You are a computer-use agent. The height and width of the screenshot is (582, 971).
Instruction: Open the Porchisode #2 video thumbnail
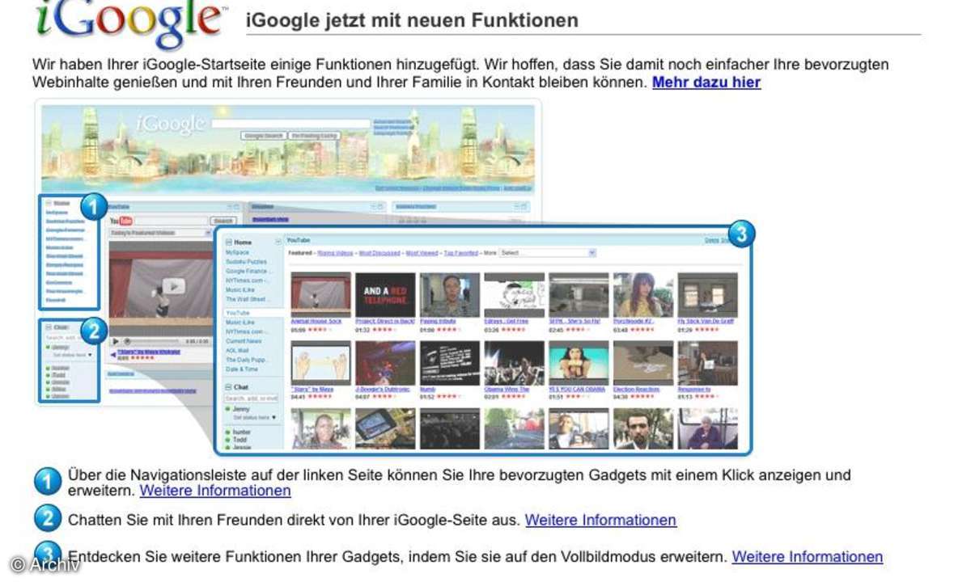(x=643, y=294)
